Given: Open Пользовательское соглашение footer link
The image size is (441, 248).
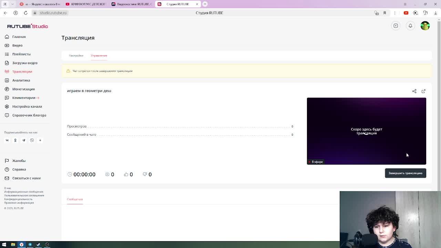Looking at the screenshot, I should pyautogui.click(x=24, y=195).
